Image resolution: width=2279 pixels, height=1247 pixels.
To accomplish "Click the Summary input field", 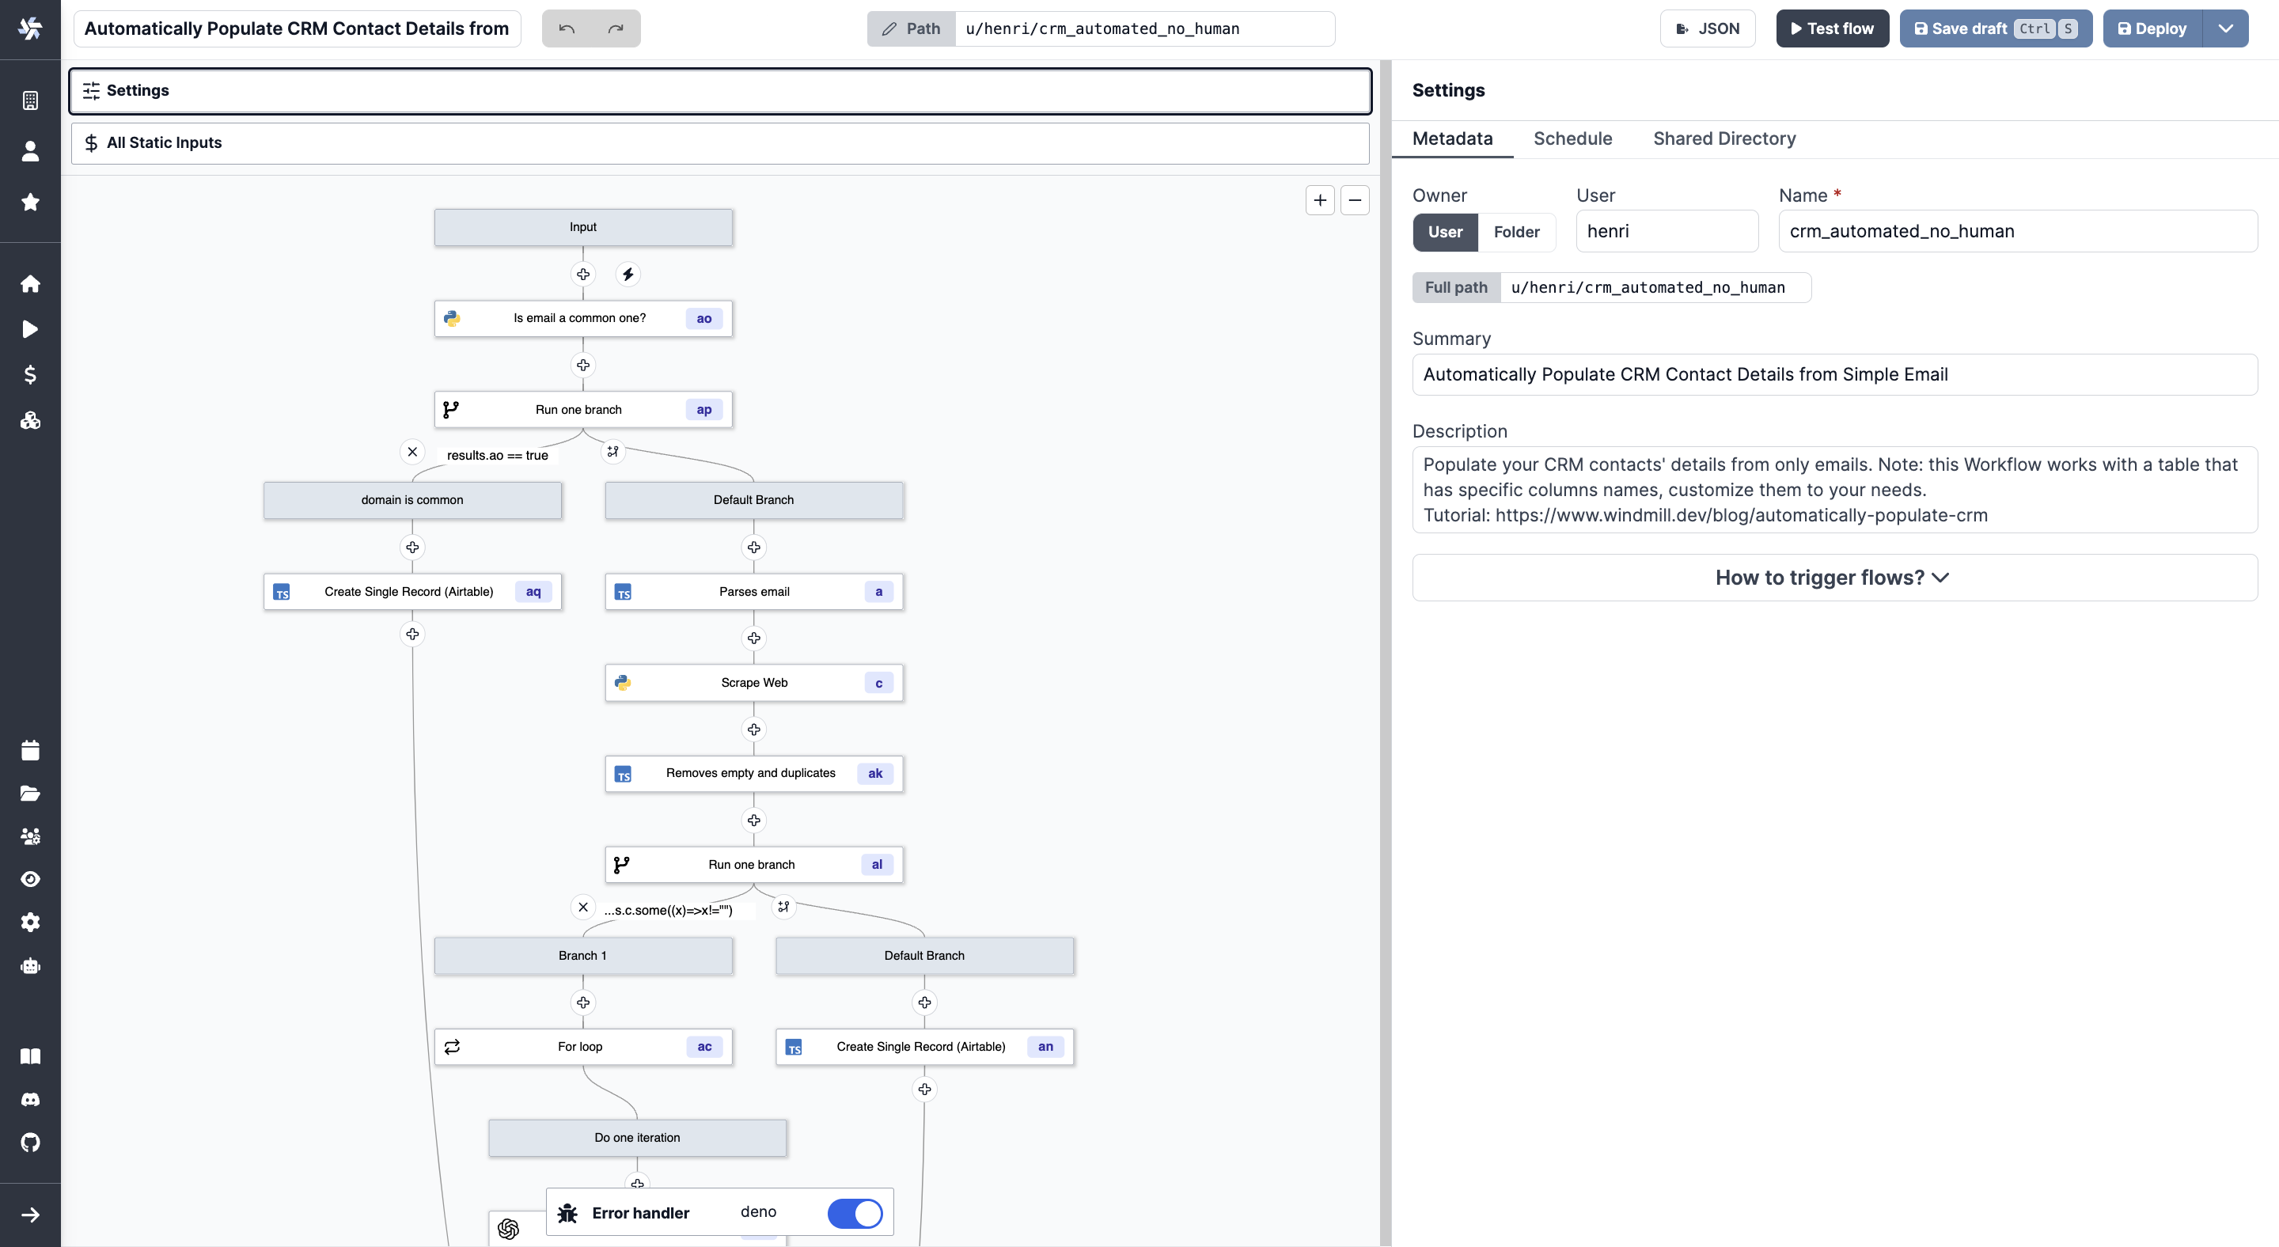I will [1834, 374].
